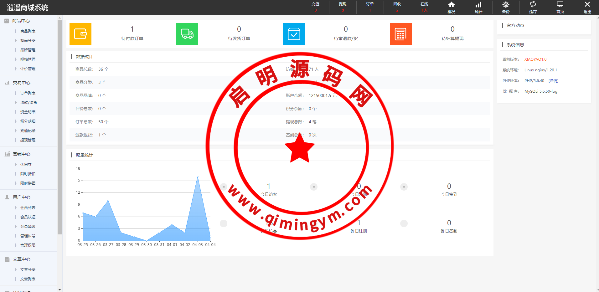Click the 订单 counter in top bar

(370, 7)
